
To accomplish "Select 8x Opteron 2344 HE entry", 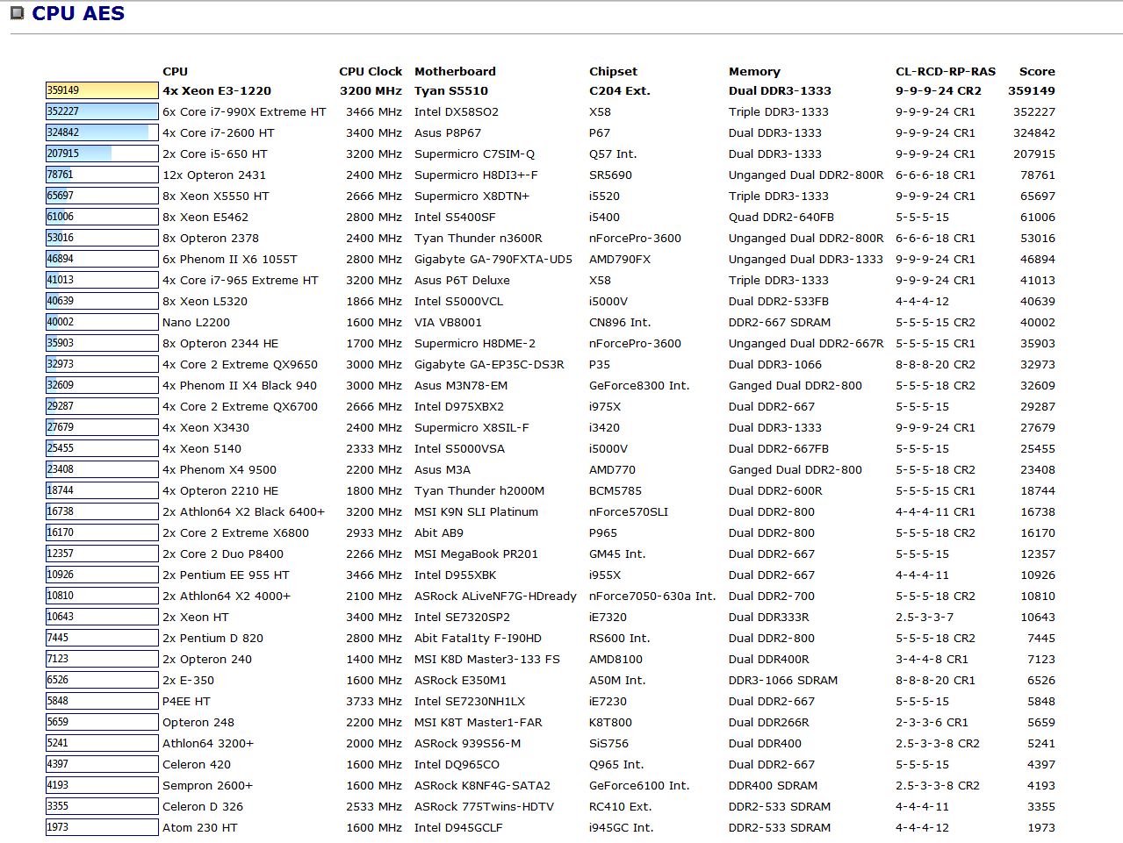I will click(220, 343).
